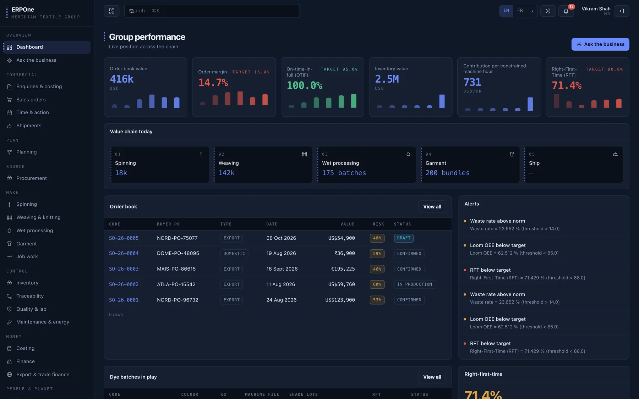Click the Vikram Shah user name
This screenshot has height=399, width=639.
[x=596, y=9]
